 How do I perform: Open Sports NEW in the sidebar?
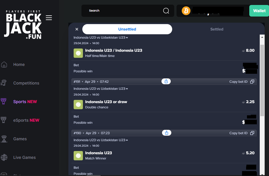pyautogui.click(x=25, y=102)
